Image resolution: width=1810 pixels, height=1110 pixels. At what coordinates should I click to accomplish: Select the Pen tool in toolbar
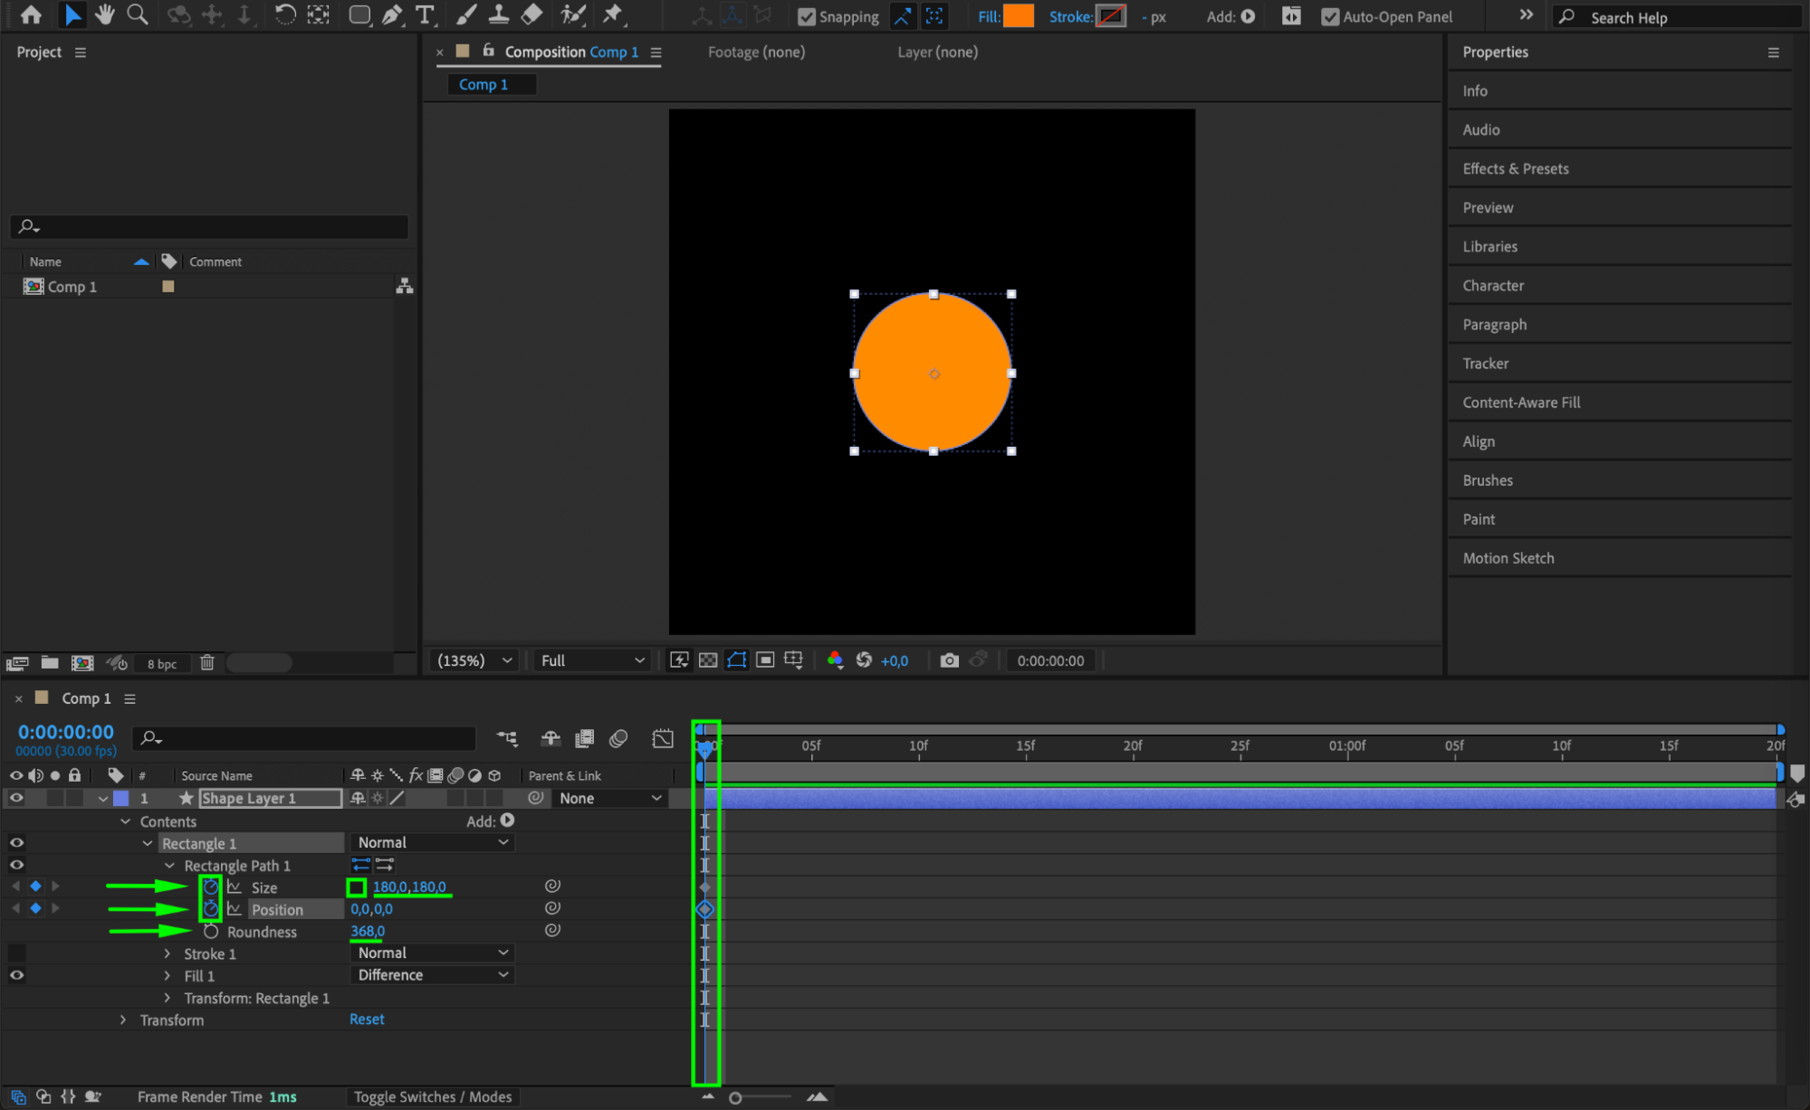[392, 15]
